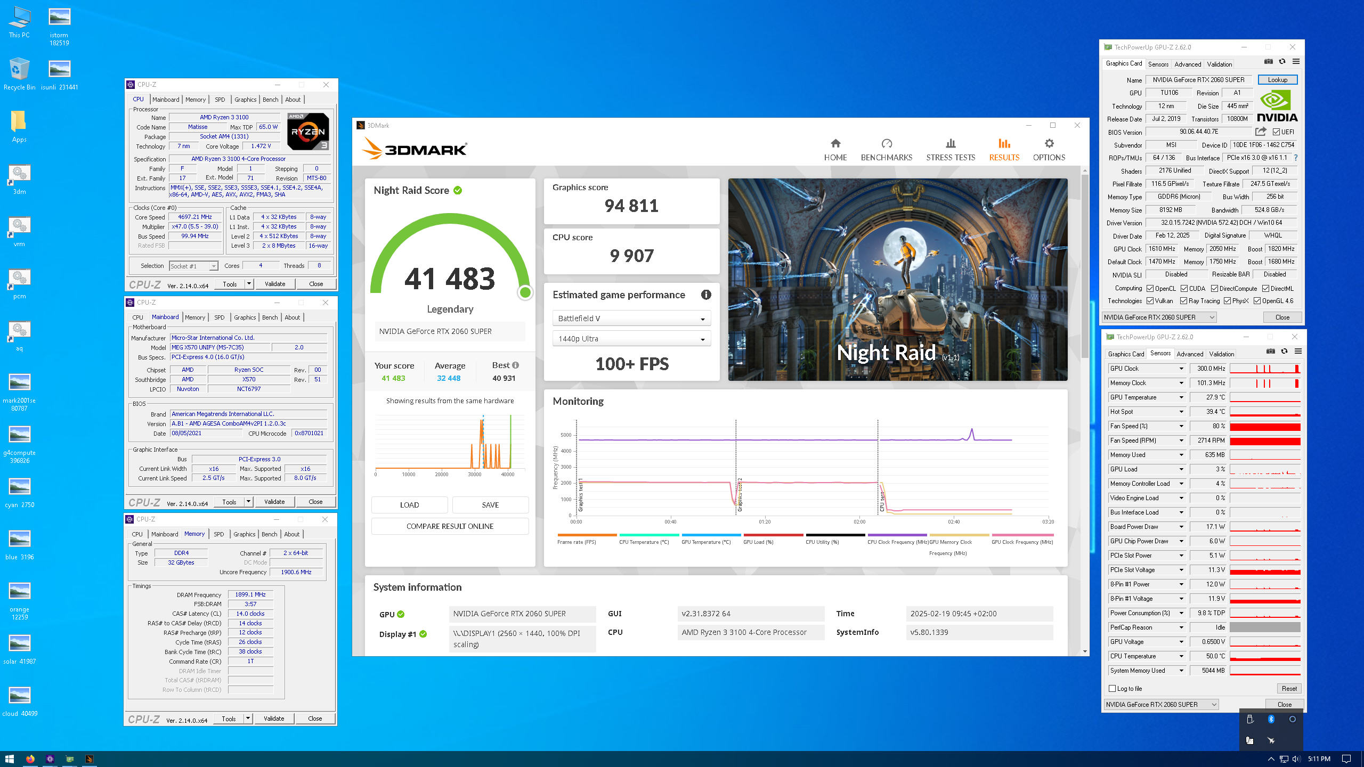The image size is (1364, 767).
Task: Go to 3DMark BENCHMARKS page
Action: (887, 150)
